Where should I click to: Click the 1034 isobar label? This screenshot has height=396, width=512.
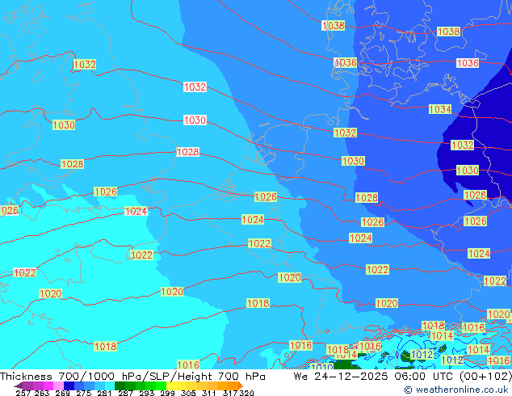pyautogui.click(x=440, y=109)
